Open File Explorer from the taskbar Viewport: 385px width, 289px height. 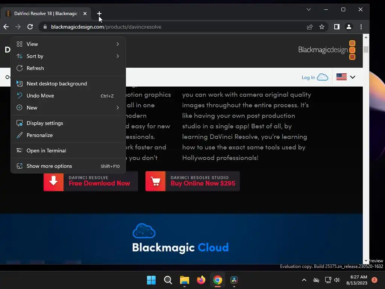[184, 280]
